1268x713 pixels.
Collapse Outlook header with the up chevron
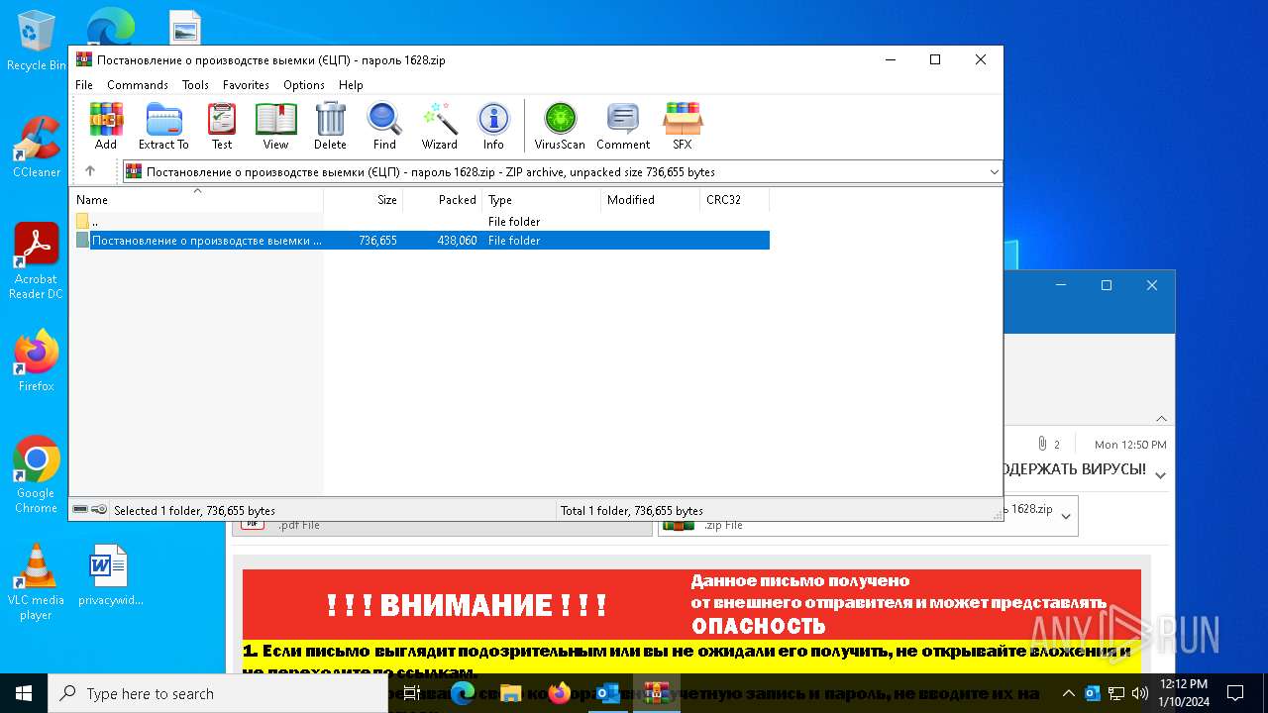1161,419
